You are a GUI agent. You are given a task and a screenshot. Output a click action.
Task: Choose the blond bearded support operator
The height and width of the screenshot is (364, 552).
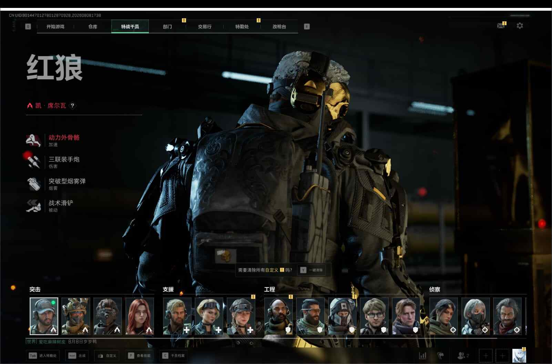tap(177, 316)
